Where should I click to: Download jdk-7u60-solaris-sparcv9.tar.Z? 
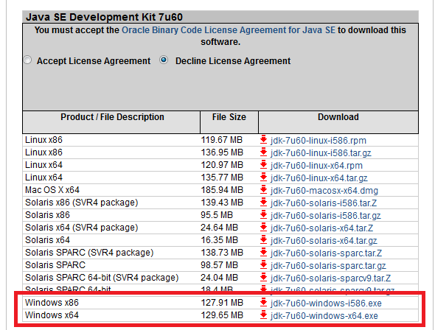click(331, 278)
